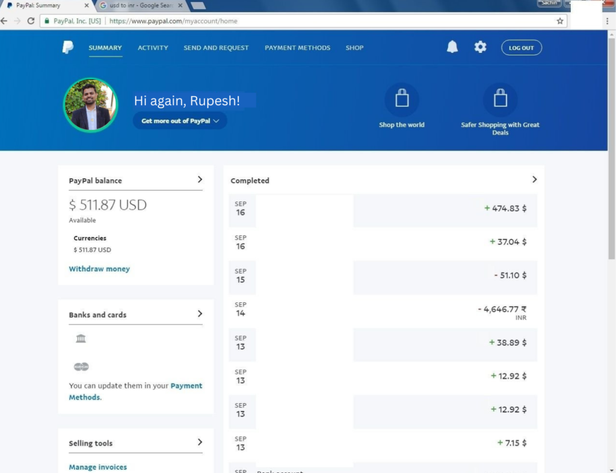Switch to the usd to inr Google Search tab

pos(140,5)
